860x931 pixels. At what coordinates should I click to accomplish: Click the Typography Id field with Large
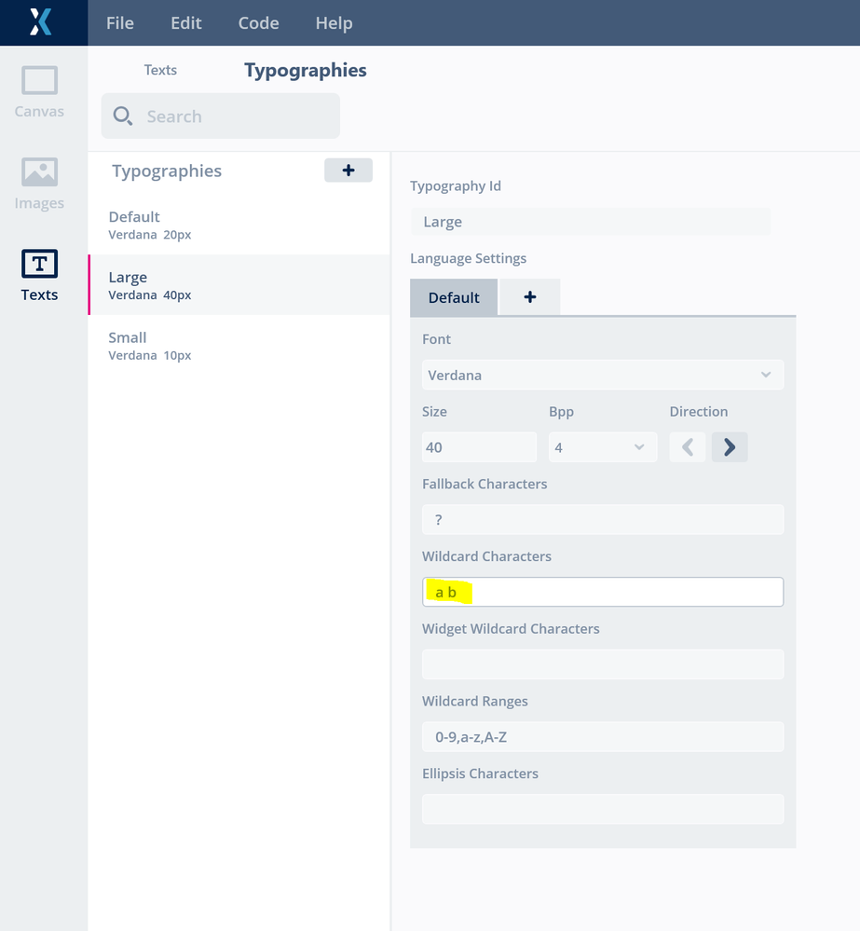(591, 222)
